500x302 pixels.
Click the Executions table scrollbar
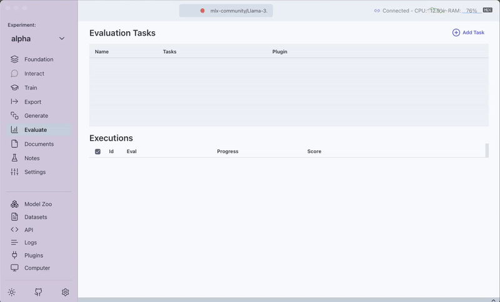click(487, 151)
